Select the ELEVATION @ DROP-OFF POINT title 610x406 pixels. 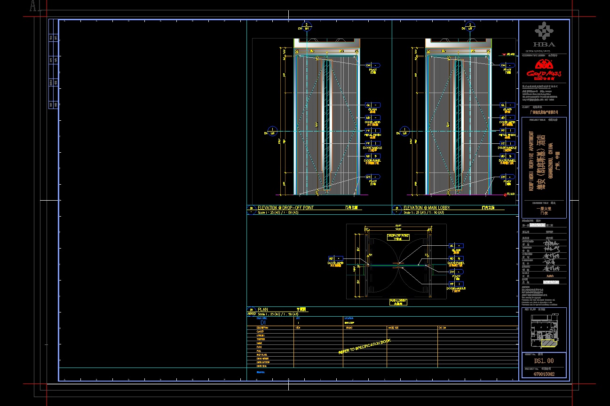[285, 208]
